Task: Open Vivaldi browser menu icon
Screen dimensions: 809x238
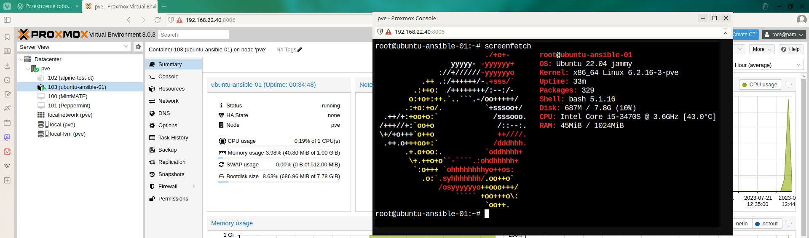Action: 7,6
